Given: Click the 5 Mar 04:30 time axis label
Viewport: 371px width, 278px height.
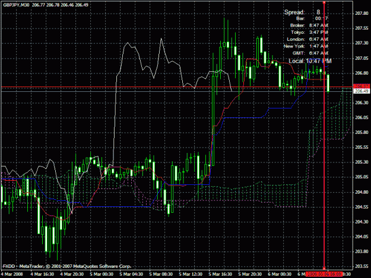Looking at the screenshot, I should (131, 274).
